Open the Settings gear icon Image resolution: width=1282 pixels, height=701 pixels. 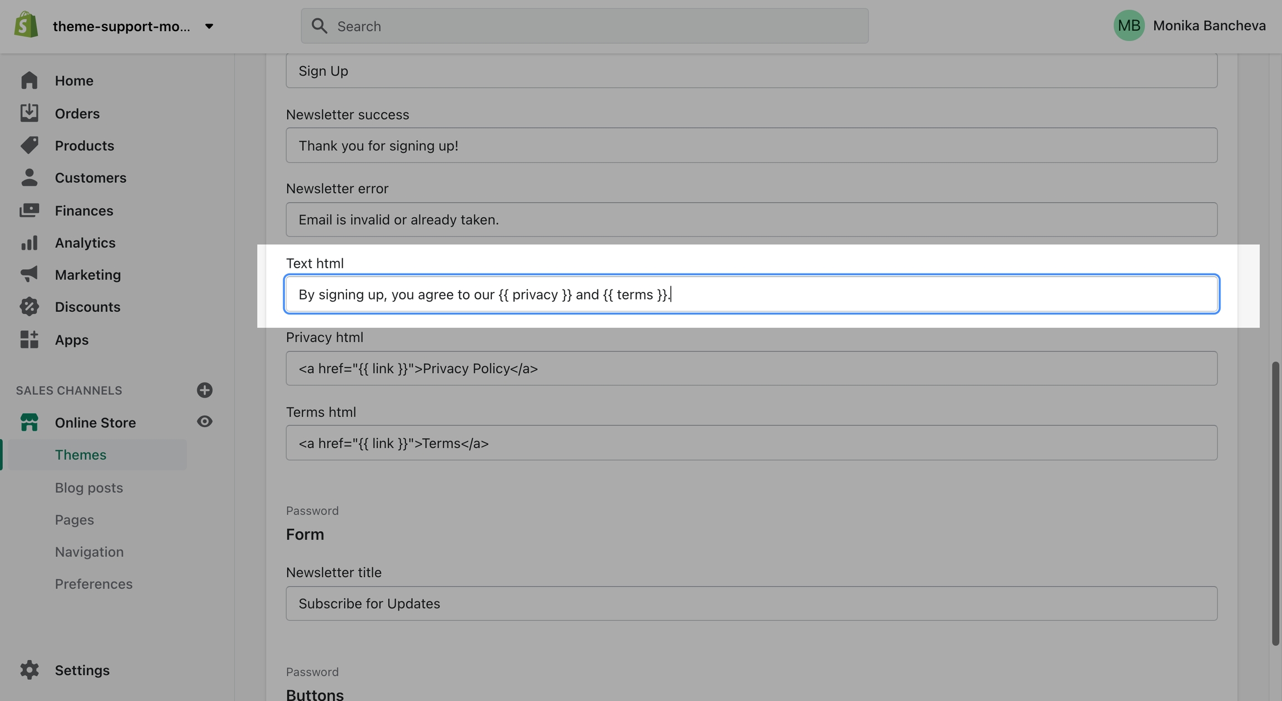[29, 670]
